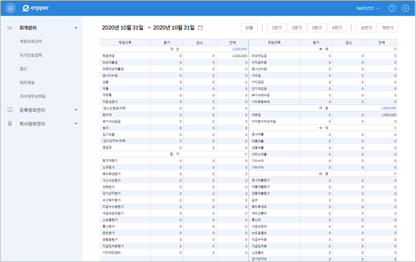
Task: Open the test1215 user dropdown
Action: coord(367,8)
